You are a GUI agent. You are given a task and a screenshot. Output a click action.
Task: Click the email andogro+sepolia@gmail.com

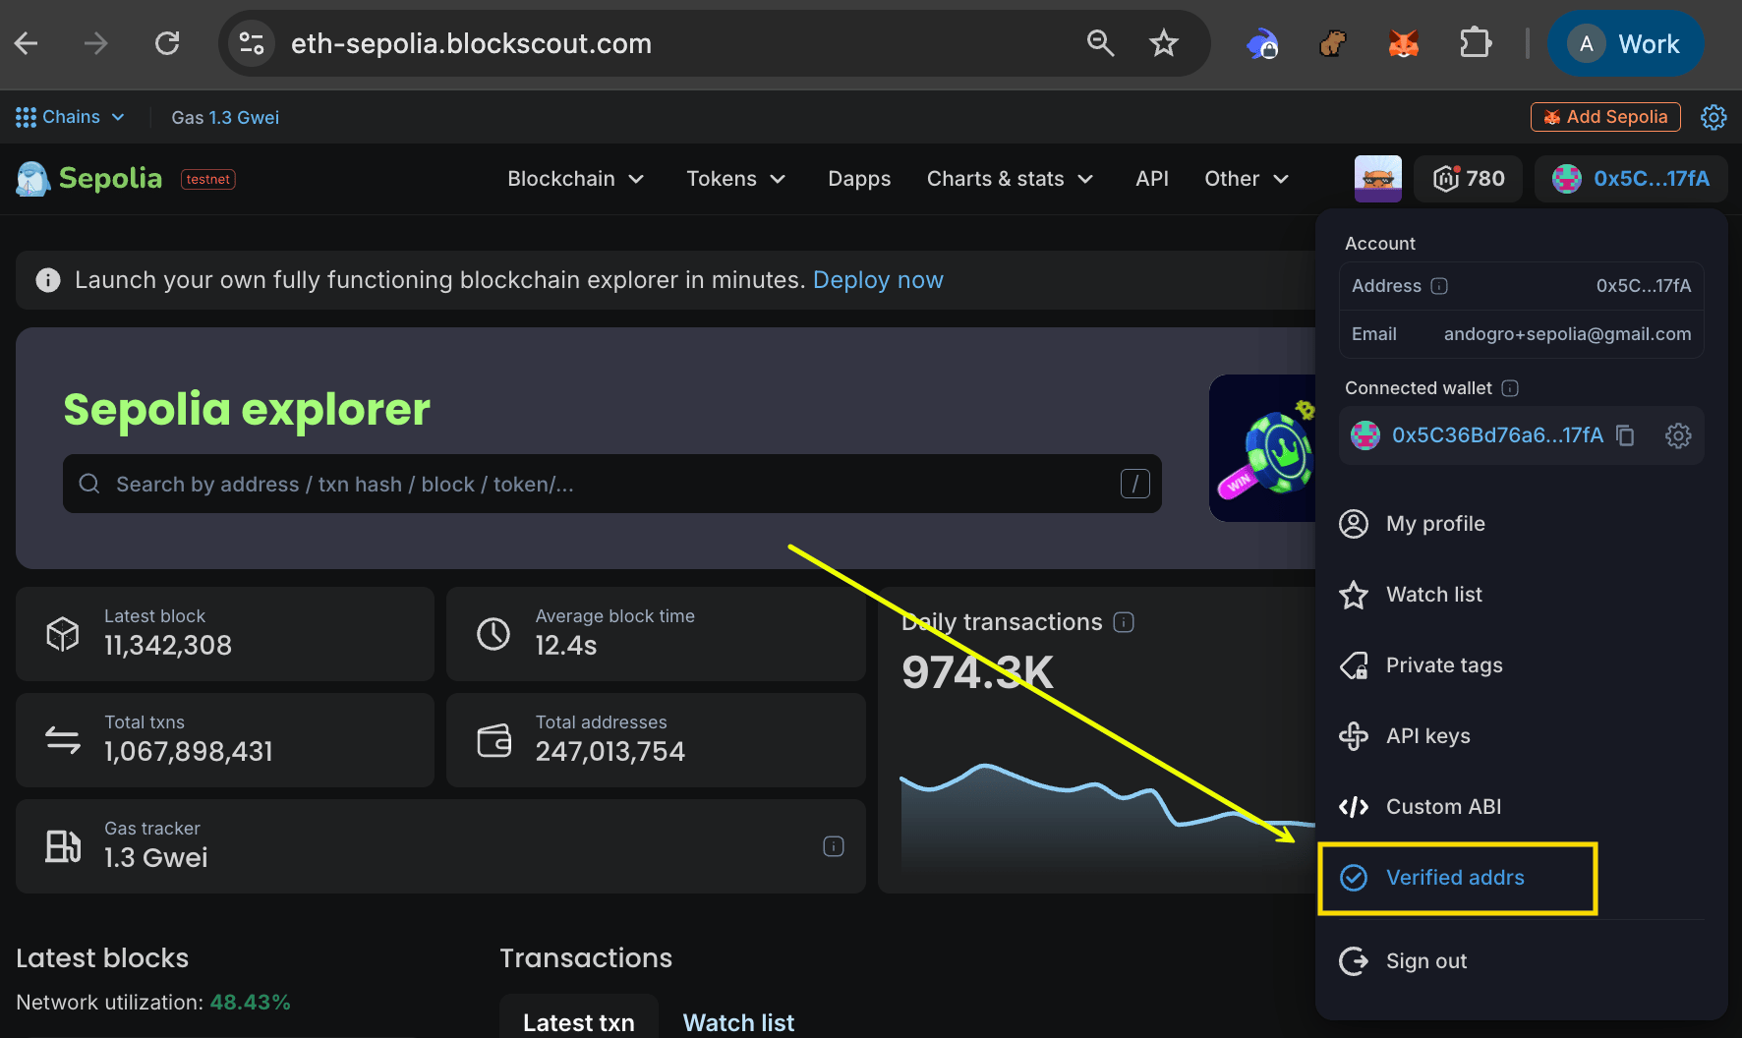click(1567, 334)
